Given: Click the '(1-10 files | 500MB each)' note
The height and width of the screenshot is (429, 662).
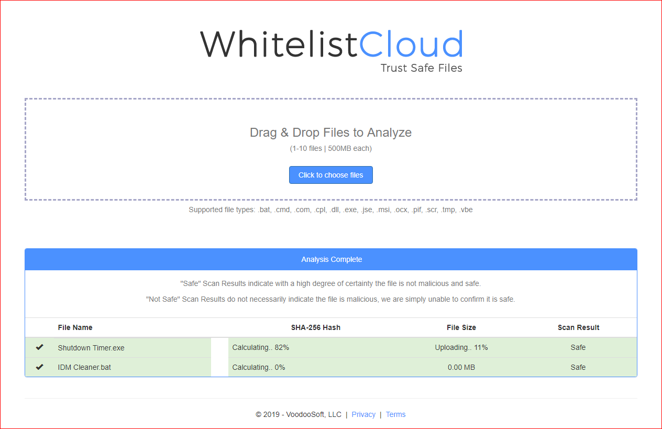Looking at the screenshot, I should [331, 148].
